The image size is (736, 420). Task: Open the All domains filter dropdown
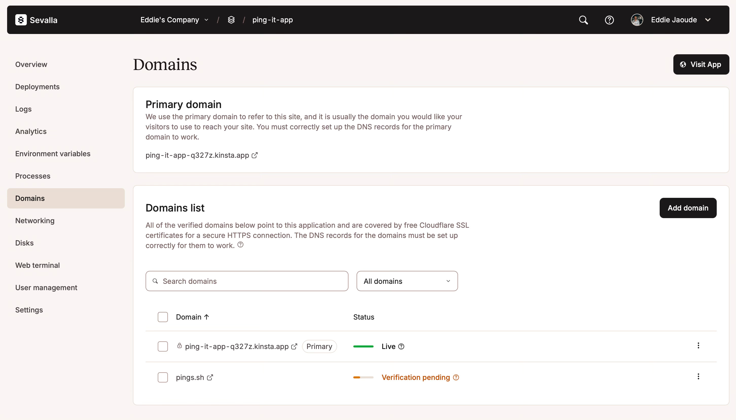407,281
